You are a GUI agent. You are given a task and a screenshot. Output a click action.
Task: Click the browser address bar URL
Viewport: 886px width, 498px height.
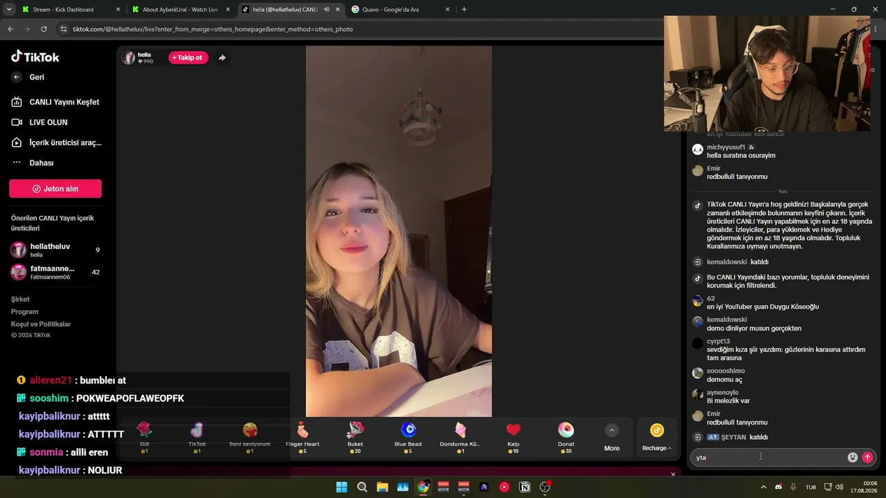click(x=213, y=29)
